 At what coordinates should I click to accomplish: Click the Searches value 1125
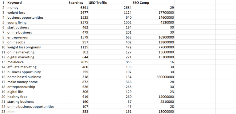tap(78, 47)
